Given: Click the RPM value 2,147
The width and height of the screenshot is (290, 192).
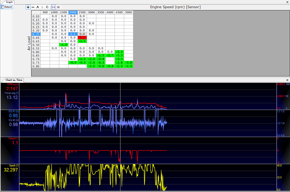Looking at the screenshot, I should [x=12, y=89].
